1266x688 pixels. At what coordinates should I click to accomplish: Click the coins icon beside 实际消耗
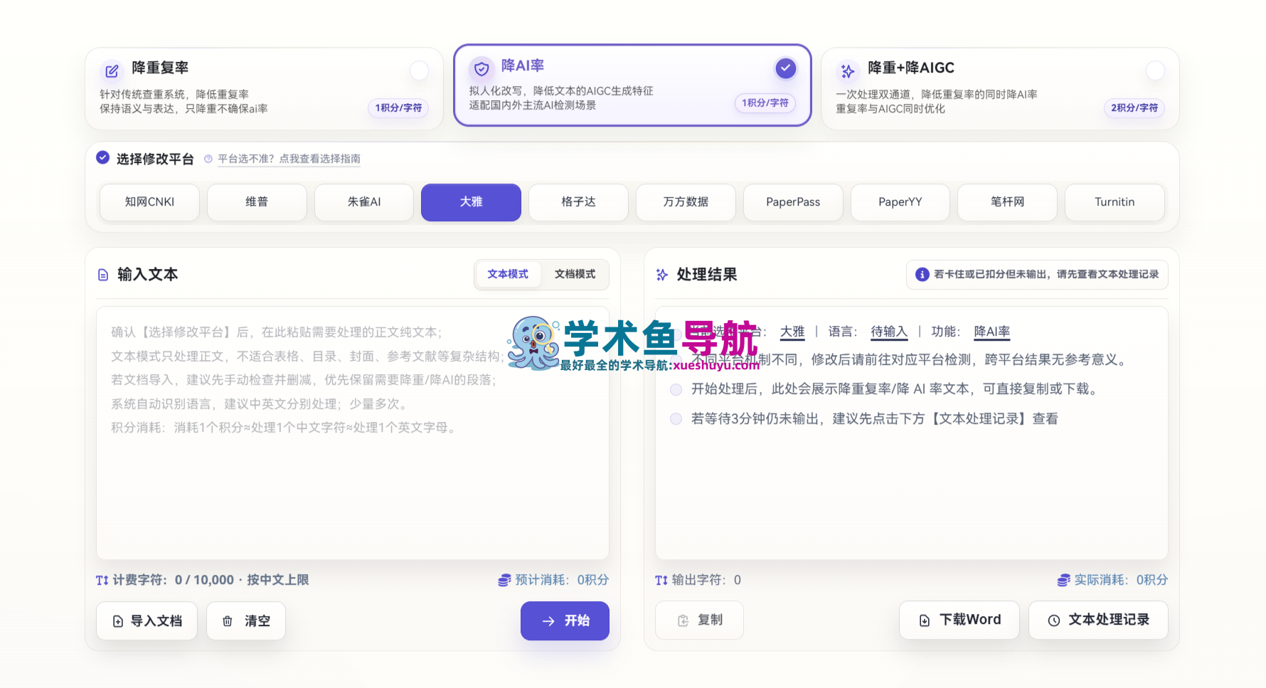[x=1063, y=581]
